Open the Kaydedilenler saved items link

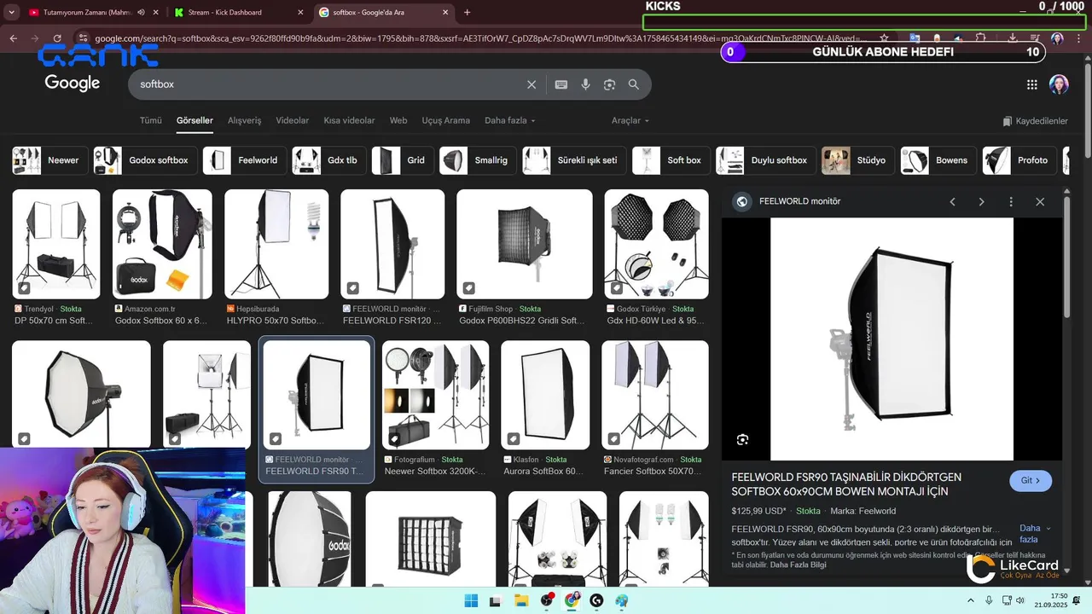click(x=1035, y=121)
